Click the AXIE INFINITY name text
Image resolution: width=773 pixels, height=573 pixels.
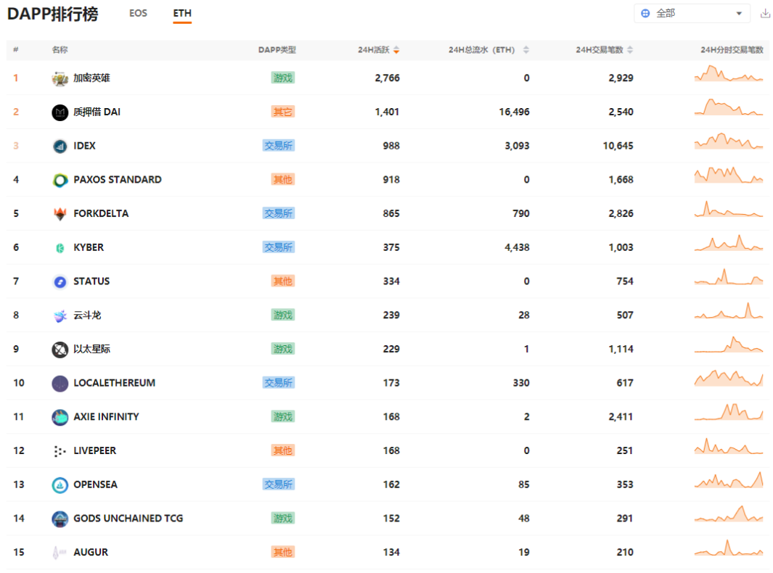tap(107, 417)
